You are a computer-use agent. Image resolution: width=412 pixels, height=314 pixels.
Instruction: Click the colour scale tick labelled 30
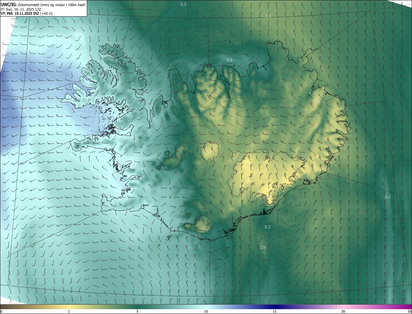pyautogui.click(x=343, y=311)
